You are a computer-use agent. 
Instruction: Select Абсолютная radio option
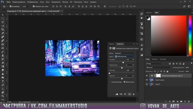coord(125,82)
